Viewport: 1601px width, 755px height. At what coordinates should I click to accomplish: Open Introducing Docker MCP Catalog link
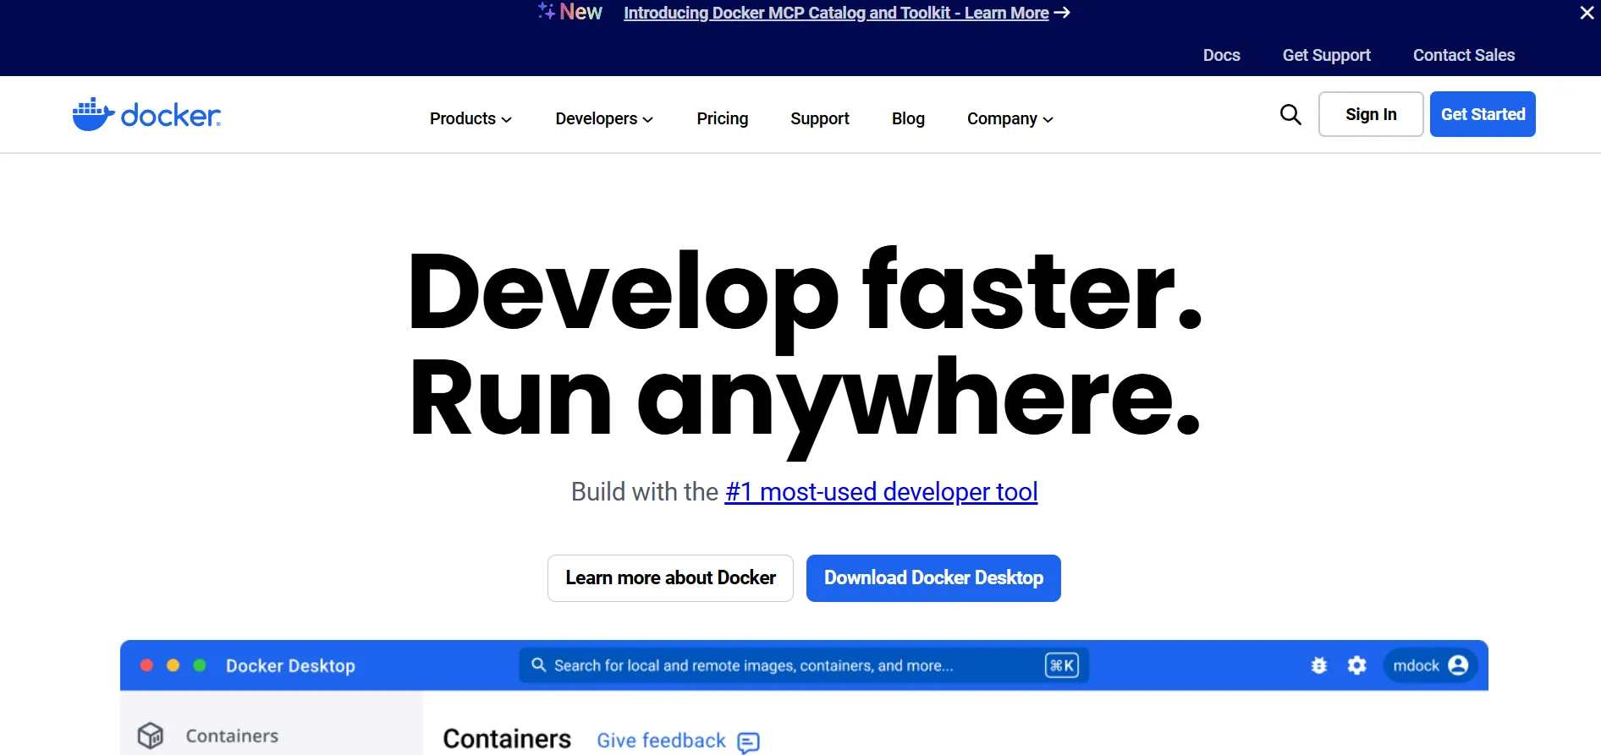(836, 13)
